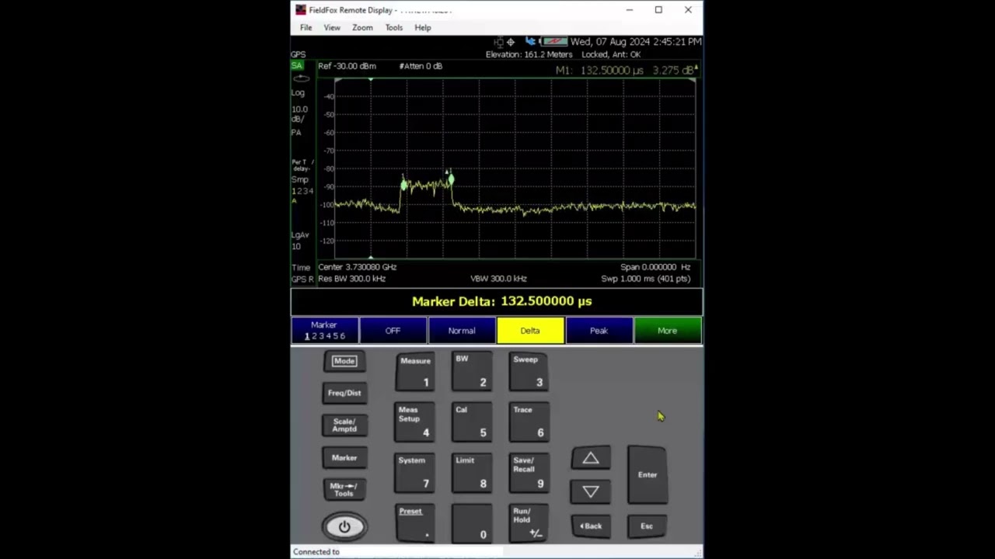Image resolution: width=995 pixels, height=559 pixels.
Task: Click the up arrow key
Action: tap(591, 458)
